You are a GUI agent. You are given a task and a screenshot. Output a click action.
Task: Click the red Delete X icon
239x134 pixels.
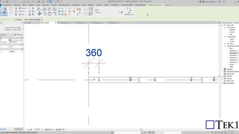pos(66,15)
